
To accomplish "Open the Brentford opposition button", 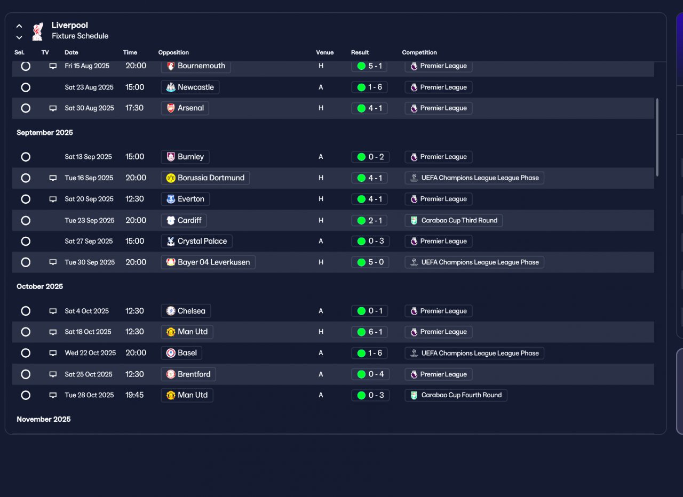I will pos(188,374).
